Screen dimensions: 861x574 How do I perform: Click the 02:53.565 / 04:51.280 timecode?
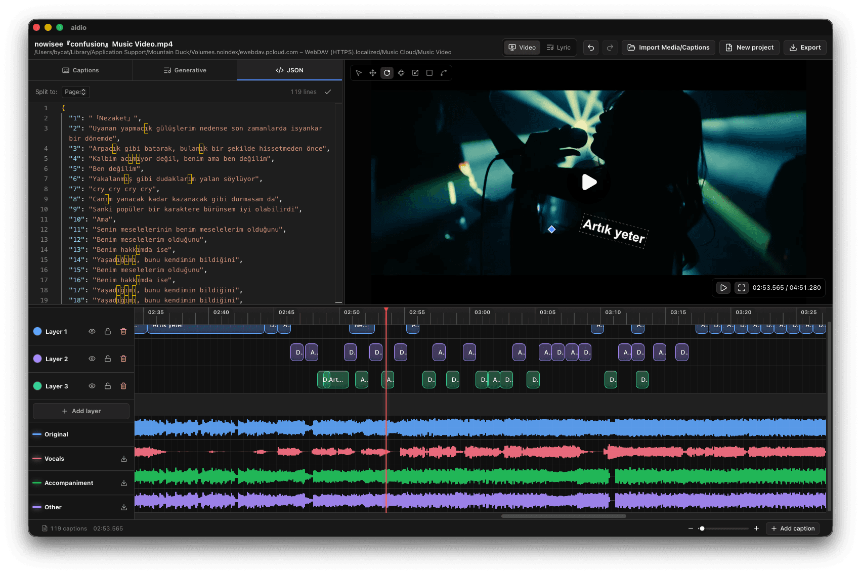[786, 288]
